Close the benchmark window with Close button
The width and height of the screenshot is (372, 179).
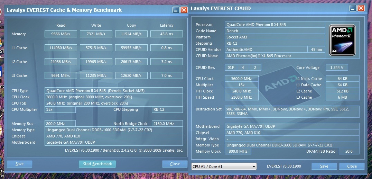(175, 164)
